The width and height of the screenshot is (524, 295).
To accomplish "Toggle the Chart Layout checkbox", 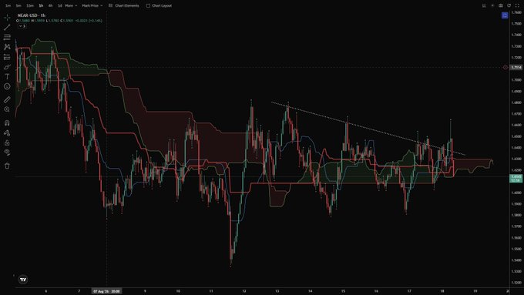I will tap(148, 5).
